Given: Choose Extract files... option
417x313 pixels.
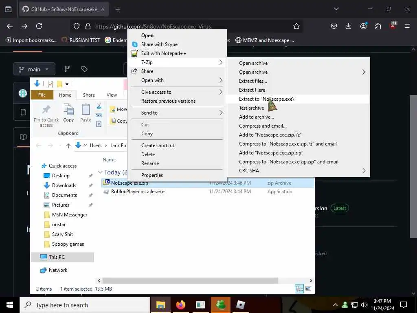Looking at the screenshot, I should (297, 81).
